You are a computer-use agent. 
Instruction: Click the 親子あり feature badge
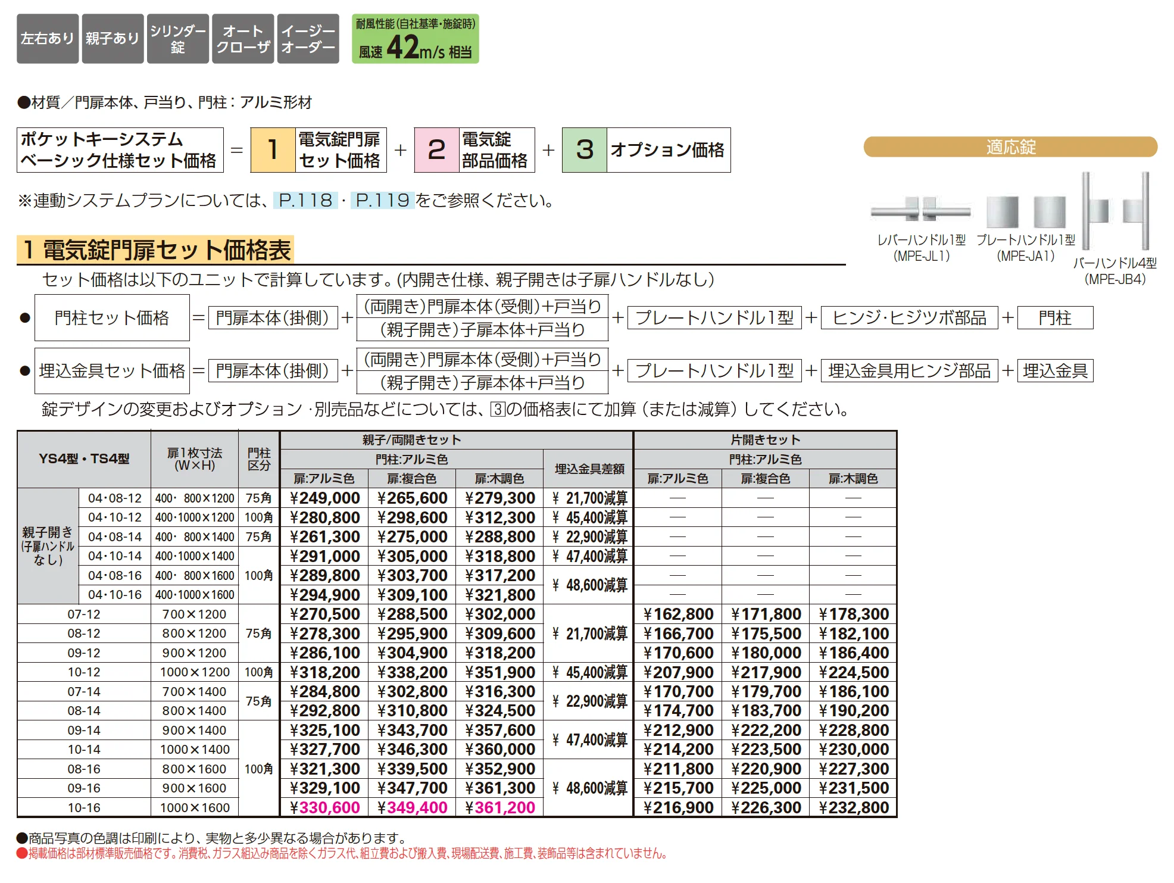click(113, 39)
